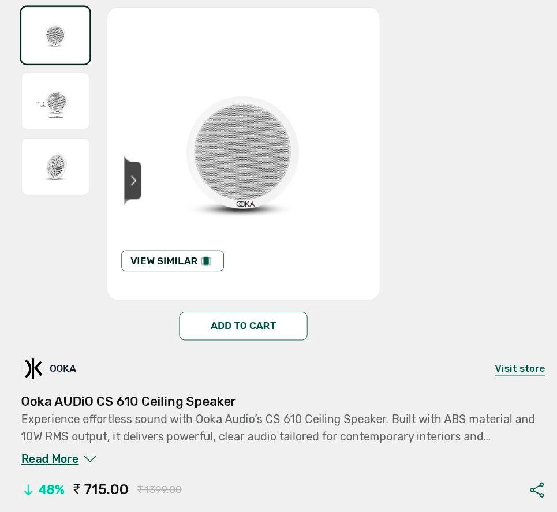Image resolution: width=557 pixels, height=512 pixels.
Task: Open the dark side panel arrow tab
Action: (x=133, y=181)
